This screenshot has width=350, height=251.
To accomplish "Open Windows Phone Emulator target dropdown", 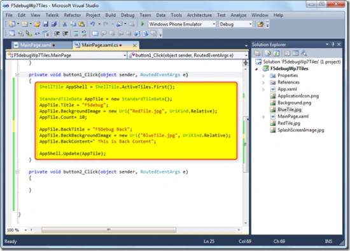I will coord(214,24).
